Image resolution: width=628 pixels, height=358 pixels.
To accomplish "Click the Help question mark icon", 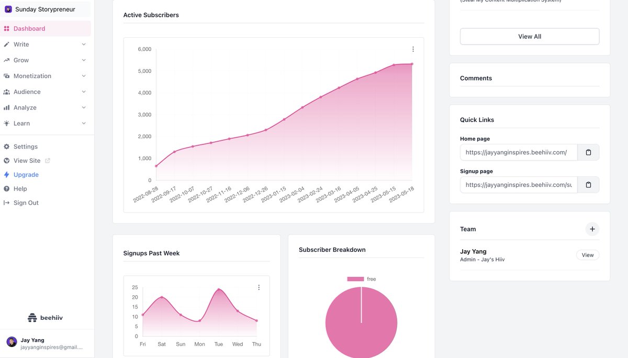I will 7,188.
